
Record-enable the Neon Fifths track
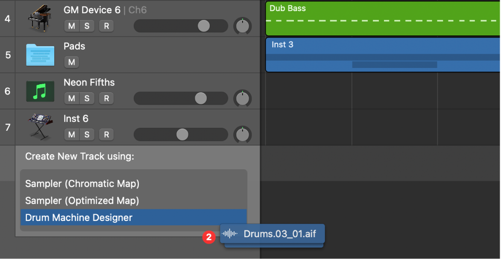tap(106, 98)
